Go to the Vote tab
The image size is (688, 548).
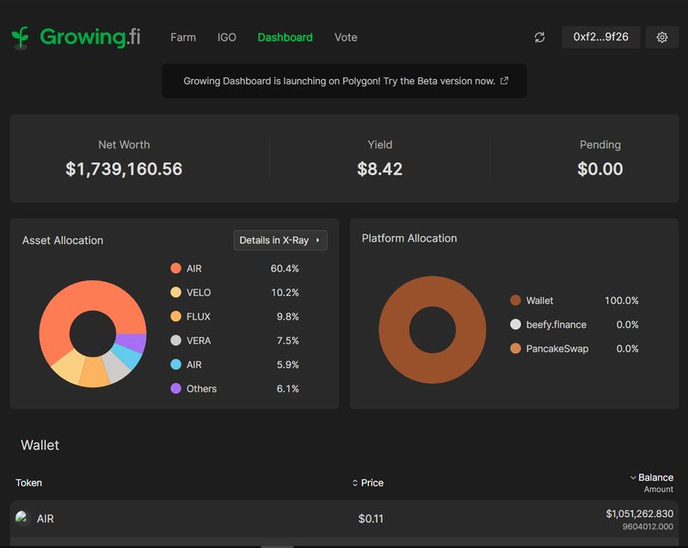click(x=346, y=38)
